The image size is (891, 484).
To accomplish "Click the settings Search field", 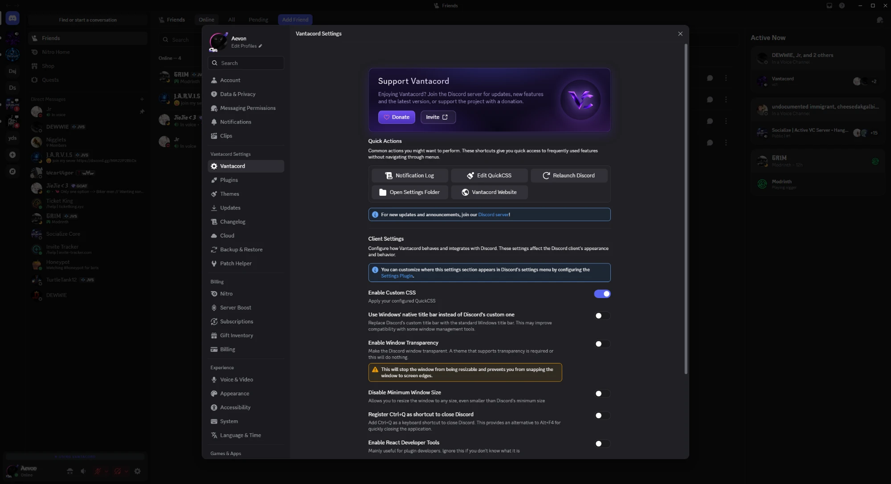I will click(x=245, y=63).
